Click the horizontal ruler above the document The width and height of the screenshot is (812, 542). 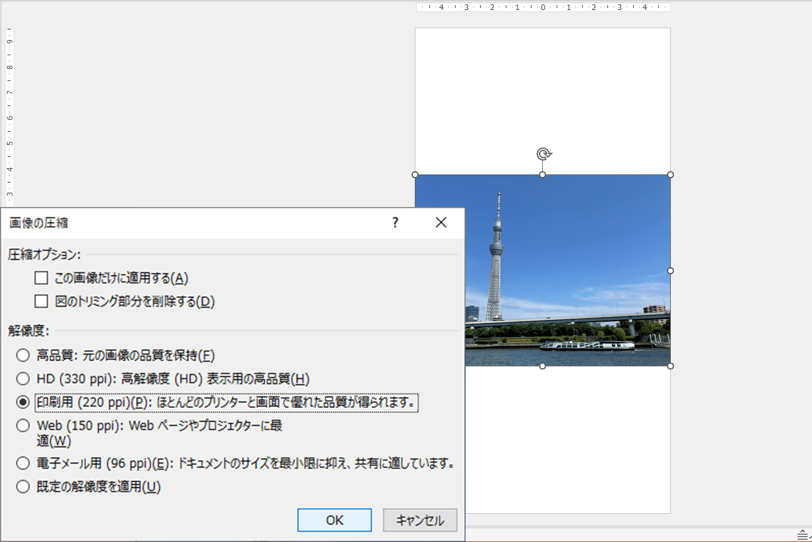pyautogui.click(x=543, y=8)
